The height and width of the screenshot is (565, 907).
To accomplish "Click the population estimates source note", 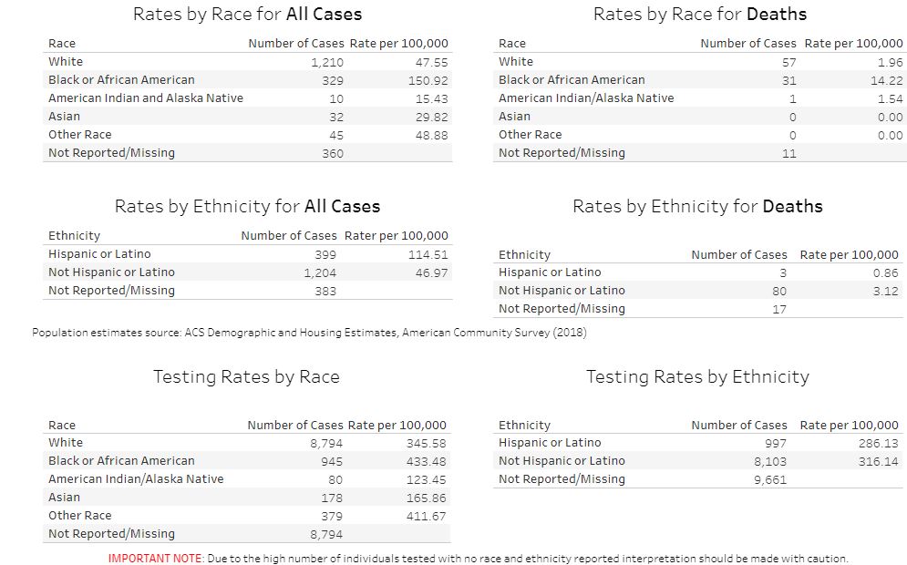I will point(309,333).
